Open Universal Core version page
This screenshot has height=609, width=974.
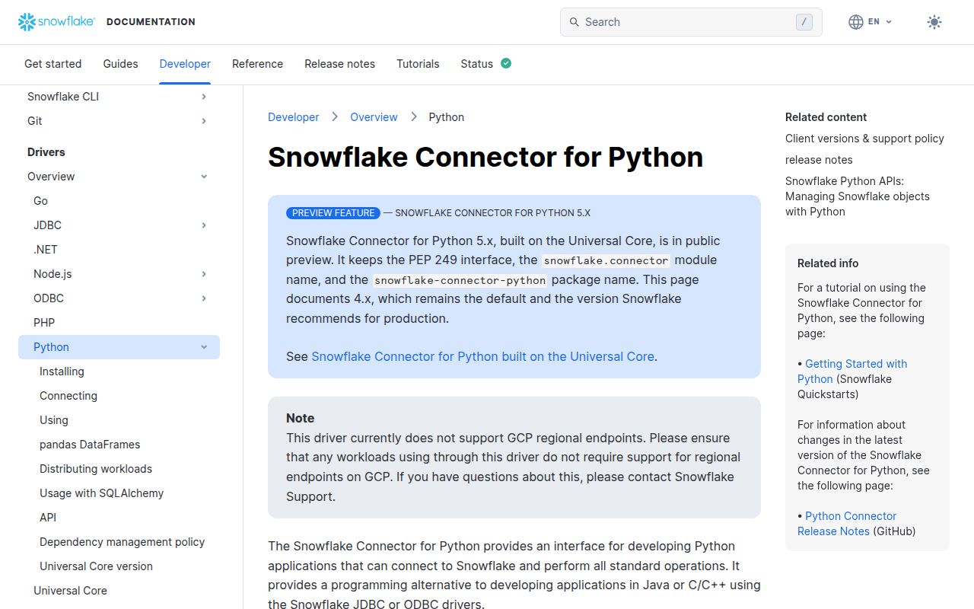point(96,566)
